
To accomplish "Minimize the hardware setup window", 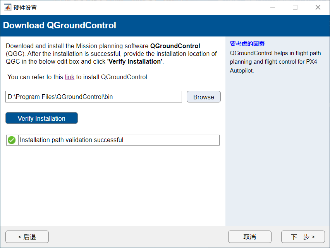I will coord(273,7).
